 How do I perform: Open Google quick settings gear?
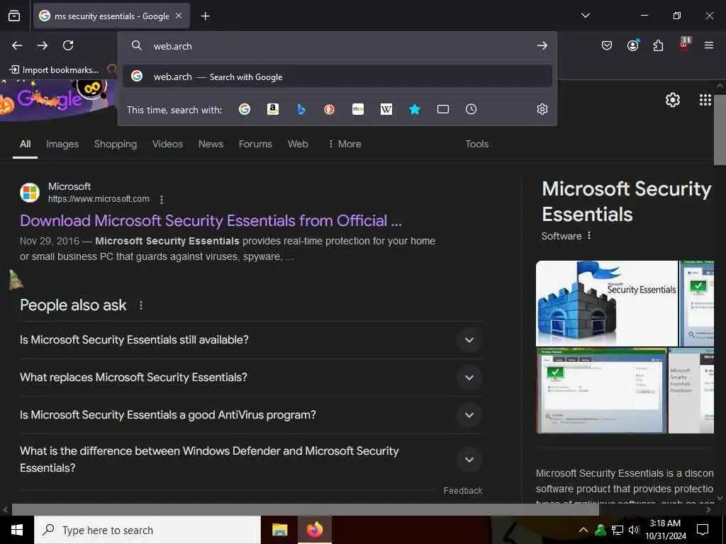[x=673, y=99]
